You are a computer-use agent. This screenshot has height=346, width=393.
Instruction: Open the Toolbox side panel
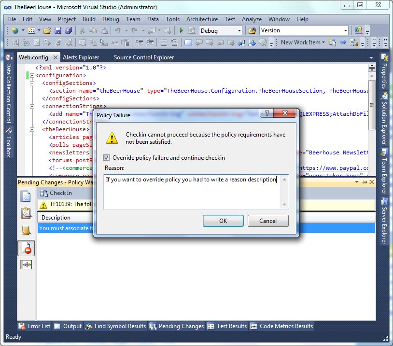[9, 142]
